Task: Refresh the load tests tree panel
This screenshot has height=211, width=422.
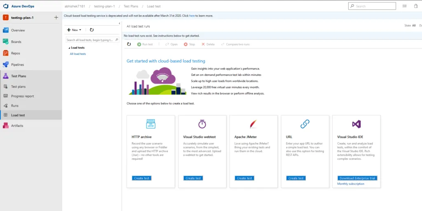Action: click(91, 30)
